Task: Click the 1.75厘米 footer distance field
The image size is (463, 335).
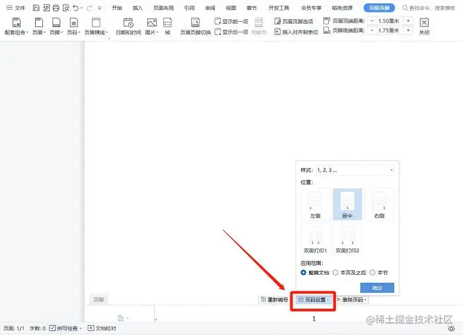Action: coord(390,30)
